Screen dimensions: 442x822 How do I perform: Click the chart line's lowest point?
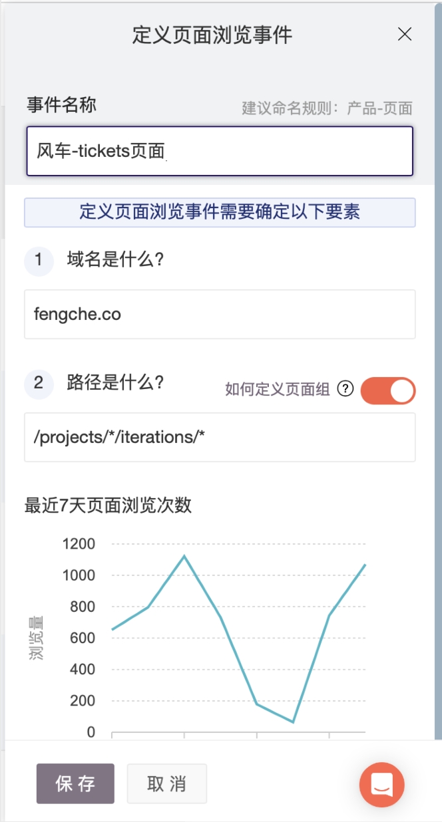tap(293, 722)
